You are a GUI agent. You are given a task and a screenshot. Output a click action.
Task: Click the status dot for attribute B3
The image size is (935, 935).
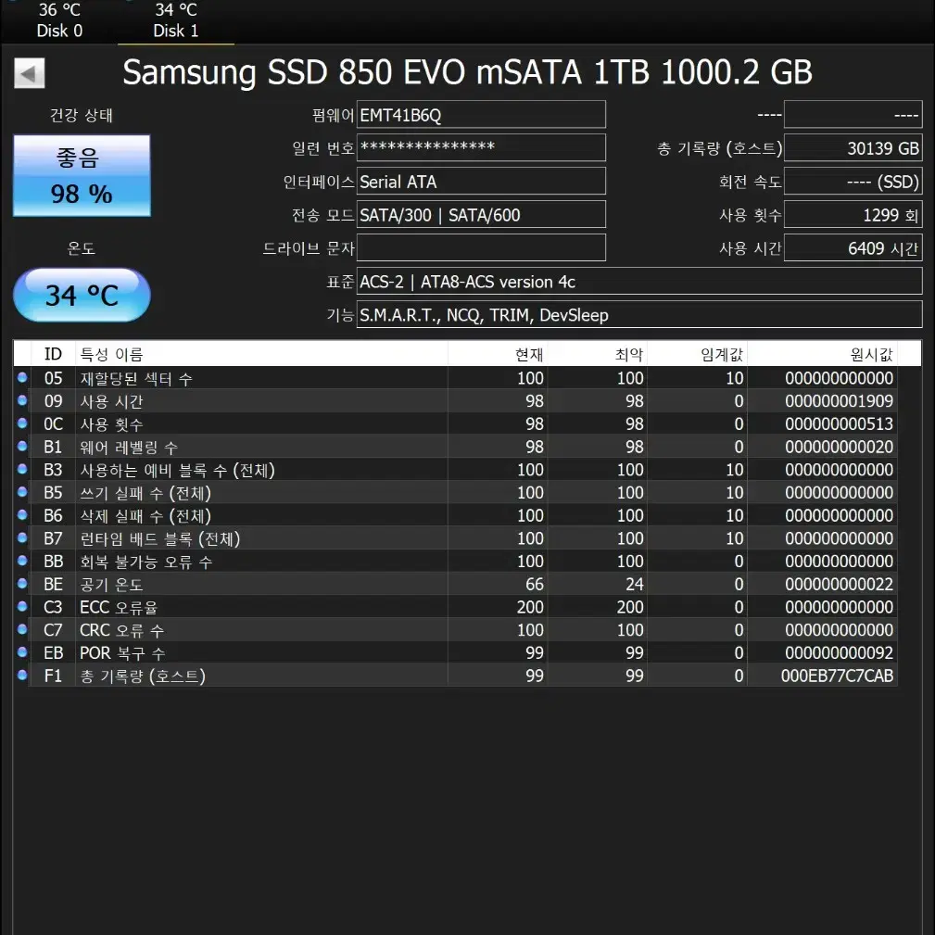[x=22, y=469]
